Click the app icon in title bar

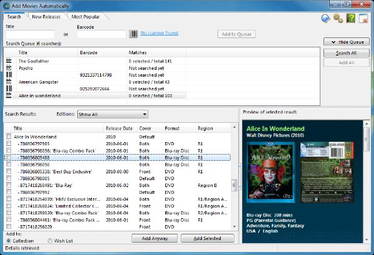coord(7,6)
